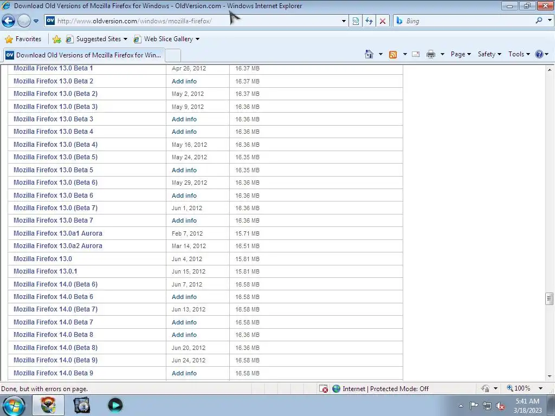
Task: Click the popup blocked status bar icon
Action: click(324, 389)
